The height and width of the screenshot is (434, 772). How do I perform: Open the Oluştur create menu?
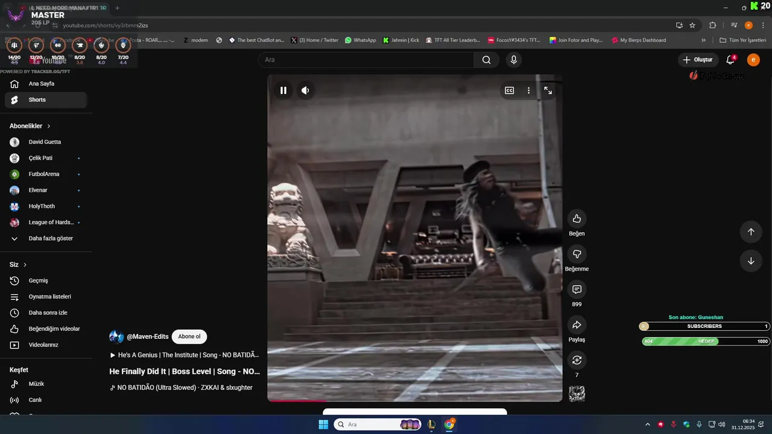coord(698,60)
